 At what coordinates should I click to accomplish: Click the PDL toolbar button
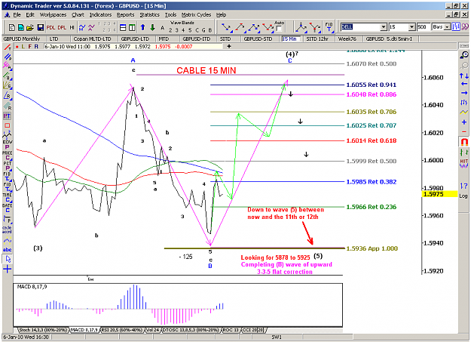click(x=50, y=28)
